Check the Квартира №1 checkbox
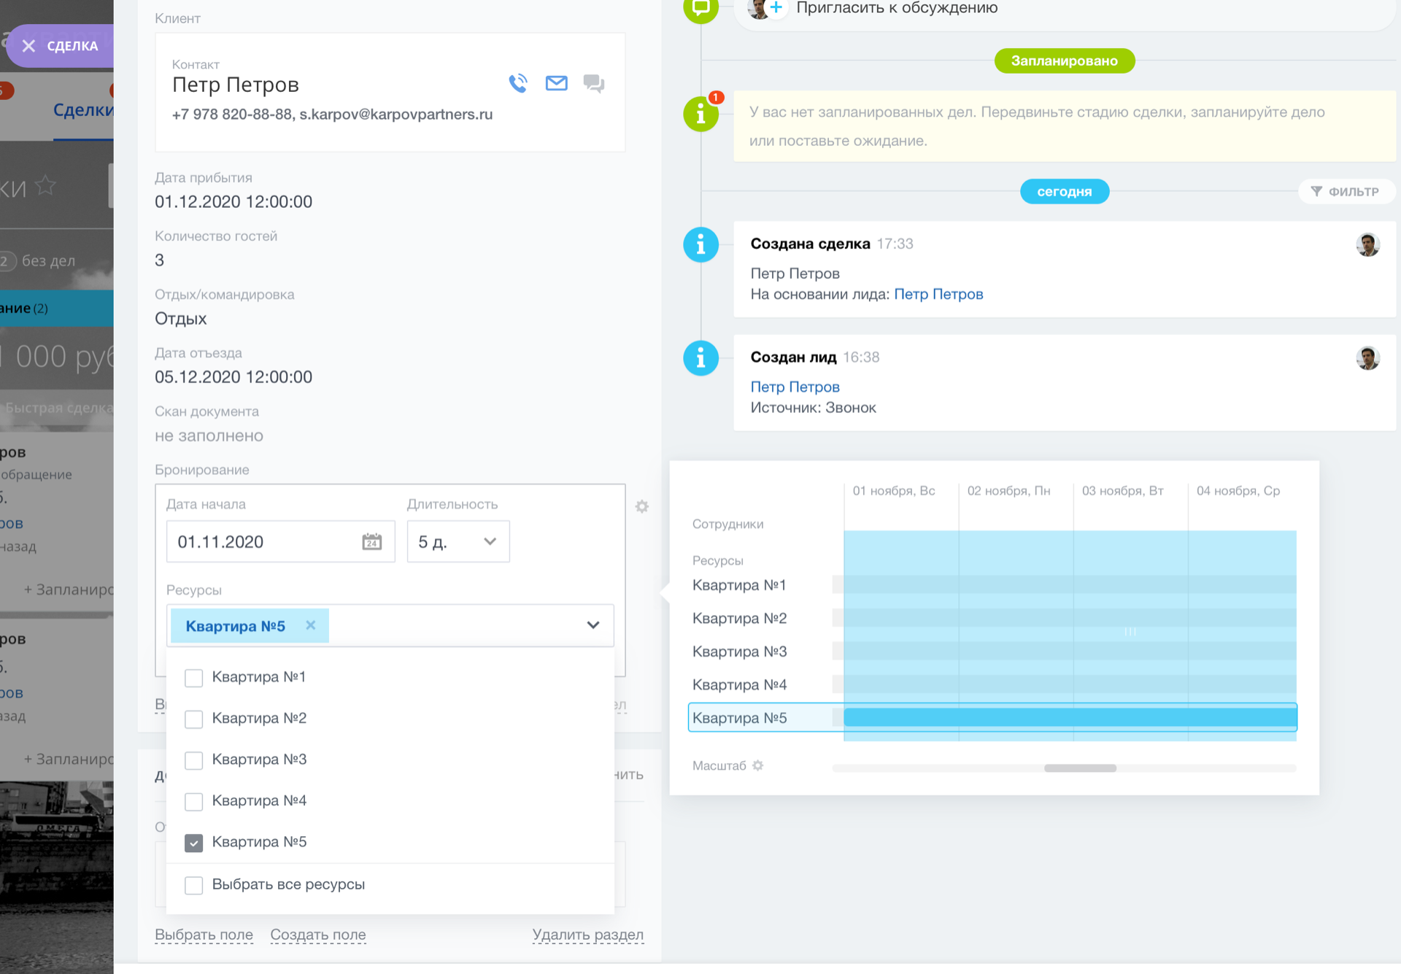Viewport: 1401px width, 974px height. tap(193, 678)
